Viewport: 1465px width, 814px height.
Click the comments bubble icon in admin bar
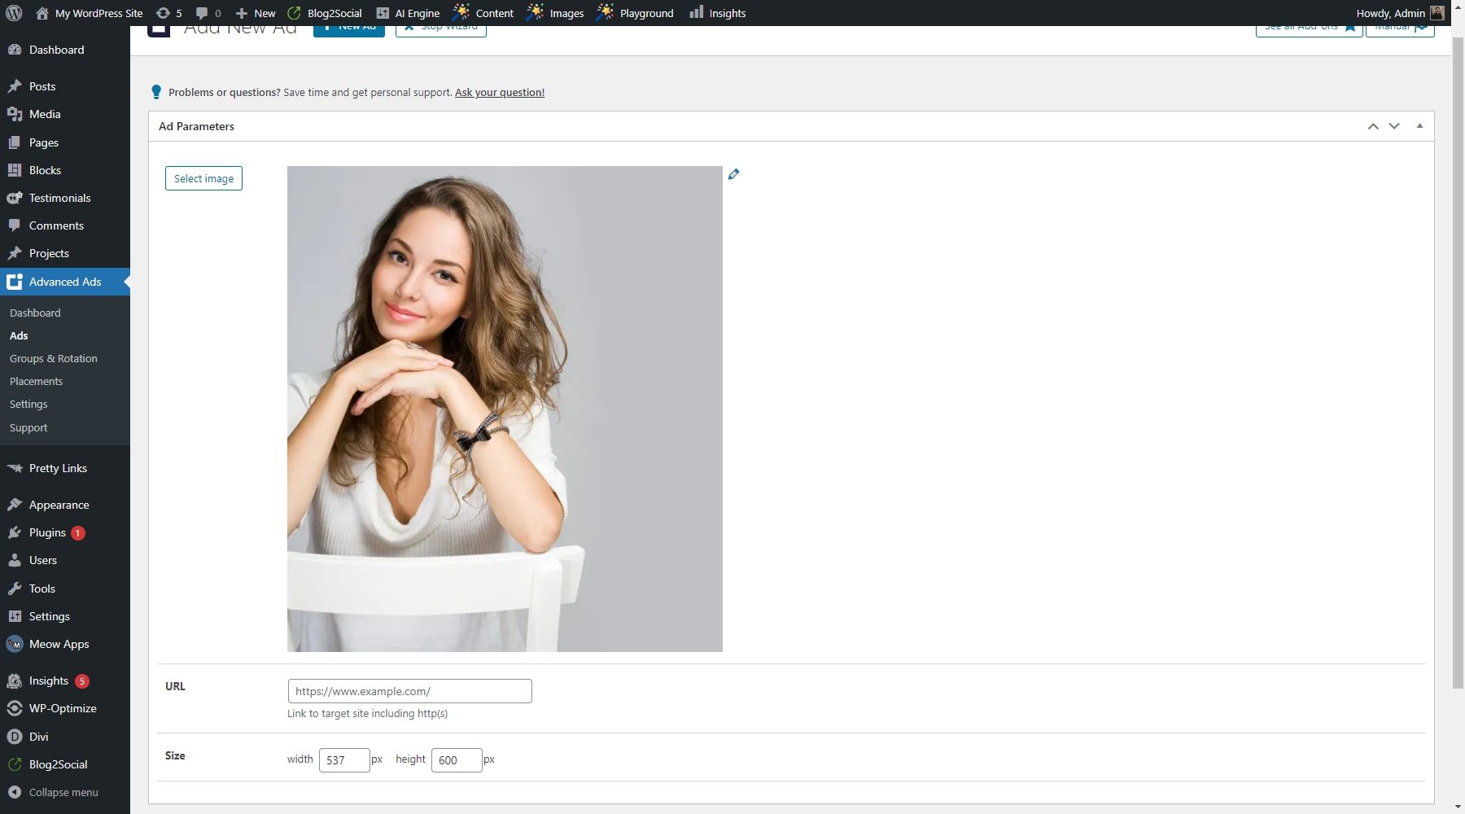pyautogui.click(x=202, y=13)
